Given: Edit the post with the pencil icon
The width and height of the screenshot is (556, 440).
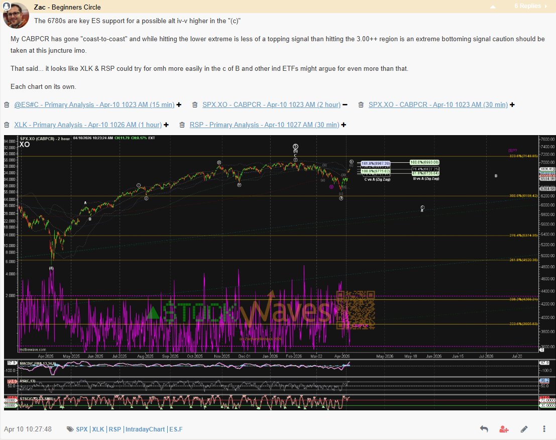Looking at the screenshot, I should point(524,429).
